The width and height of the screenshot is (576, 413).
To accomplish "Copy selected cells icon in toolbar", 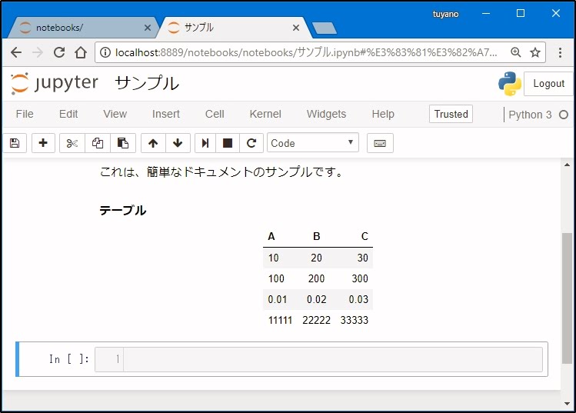I will coord(98,143).
